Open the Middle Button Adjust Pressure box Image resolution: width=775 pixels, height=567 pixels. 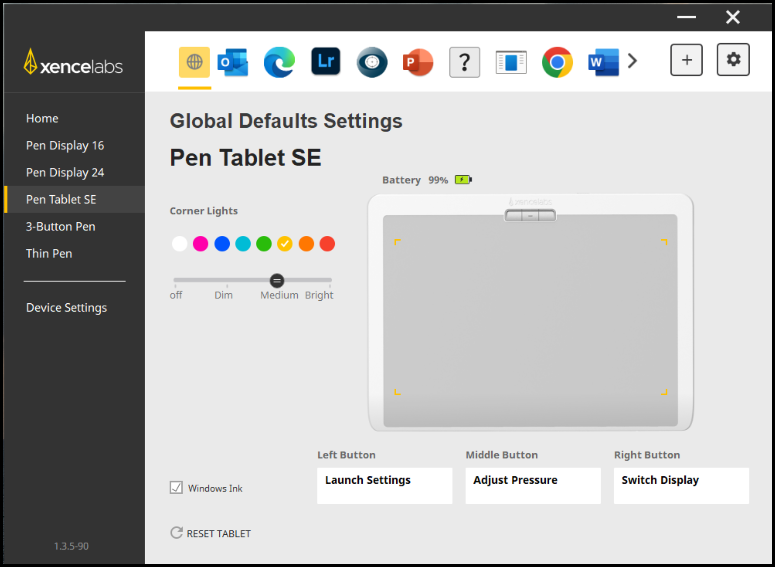533,485
